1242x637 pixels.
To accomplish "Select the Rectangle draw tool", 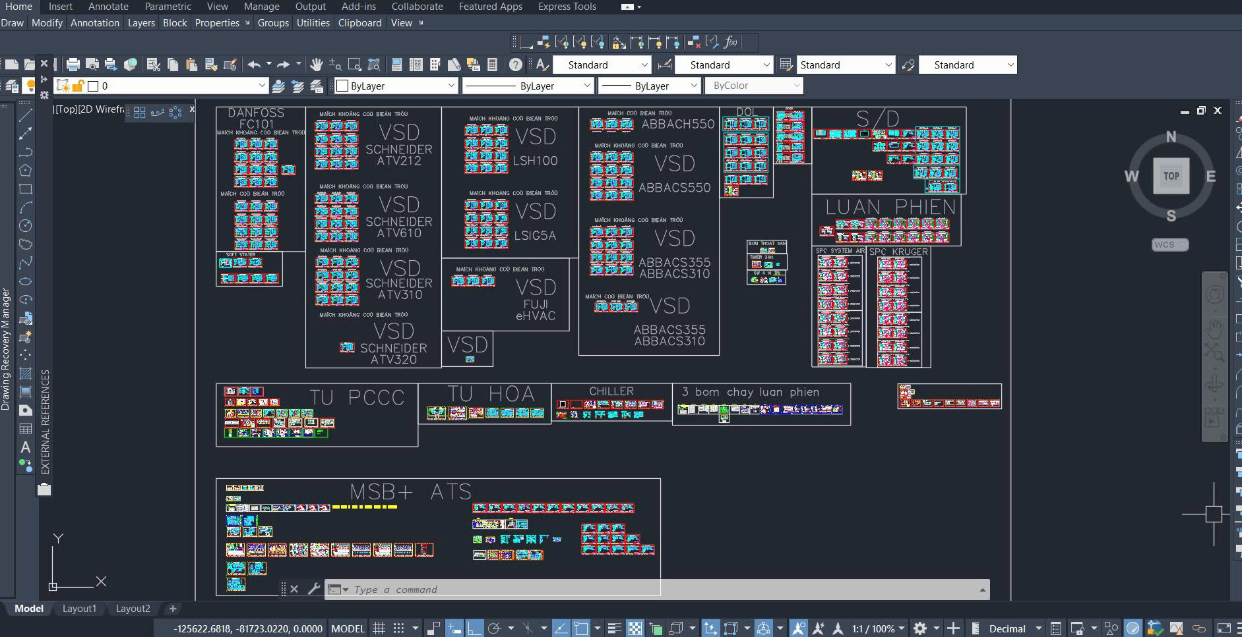I will pos(25,189).
